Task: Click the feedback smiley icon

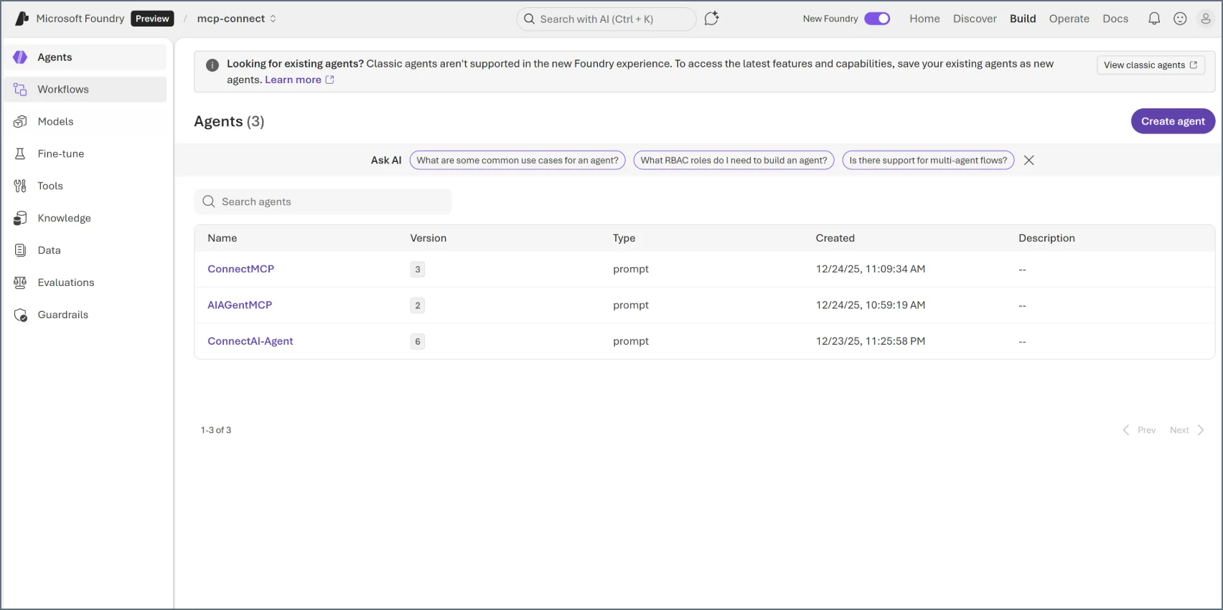Action: coord(1180,19)
